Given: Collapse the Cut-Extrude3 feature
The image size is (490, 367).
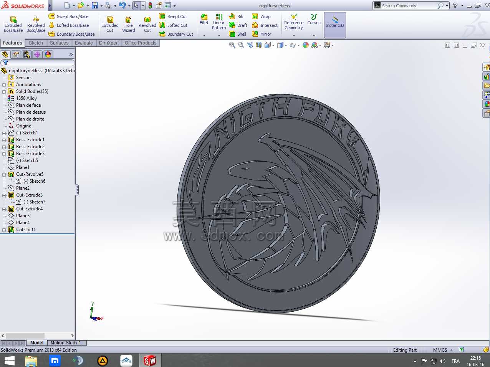Looking at the screenshot, I should click(x=4, y=195).
